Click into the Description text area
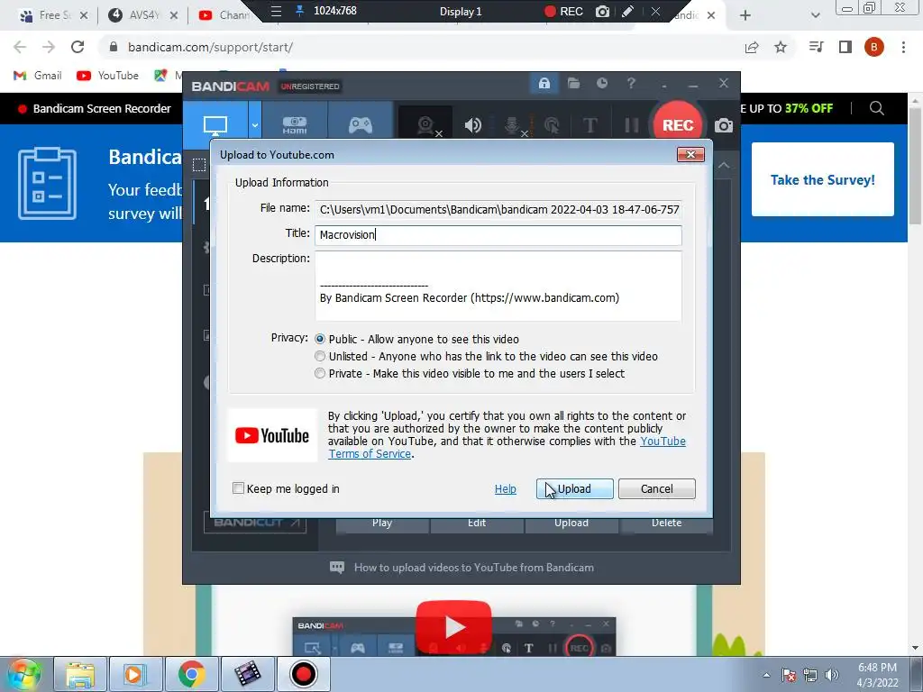This screenshot has width=923, height=692. 498,286
